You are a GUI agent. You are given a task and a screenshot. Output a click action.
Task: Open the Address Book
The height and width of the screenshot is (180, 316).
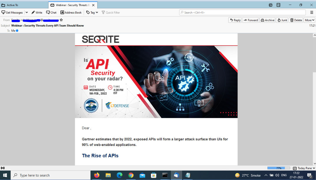pyautogui.click(x=71, y=12)
